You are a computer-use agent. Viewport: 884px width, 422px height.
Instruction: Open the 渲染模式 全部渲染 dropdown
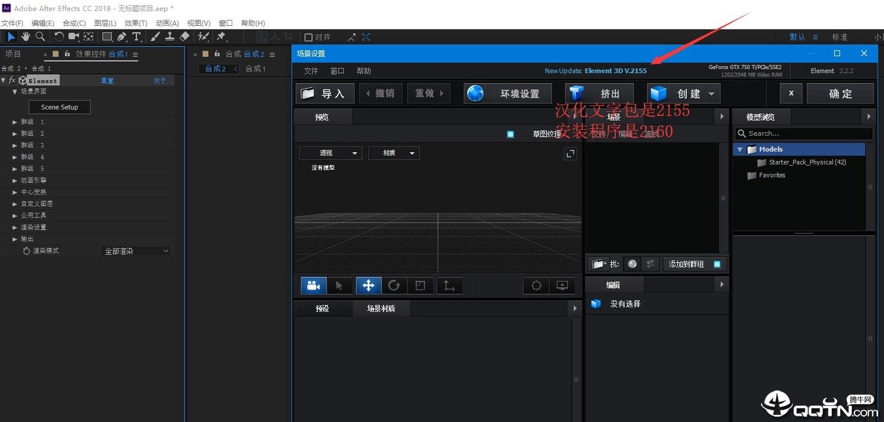pyautogui.click(x=136, y=251)
